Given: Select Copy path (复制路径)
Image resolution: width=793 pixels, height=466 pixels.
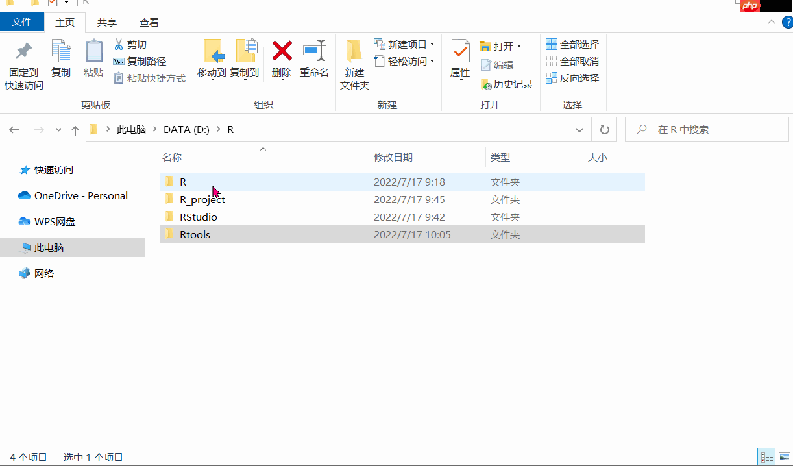Looking at the screenshot, I should [140, 61].
